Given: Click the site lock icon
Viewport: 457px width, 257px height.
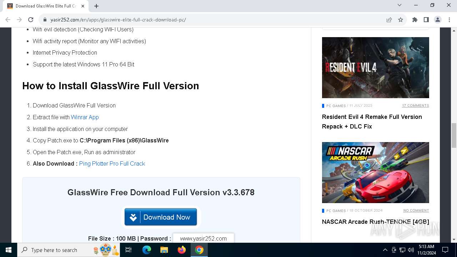Looking at the screenshot, I should [x=45, y=20].
